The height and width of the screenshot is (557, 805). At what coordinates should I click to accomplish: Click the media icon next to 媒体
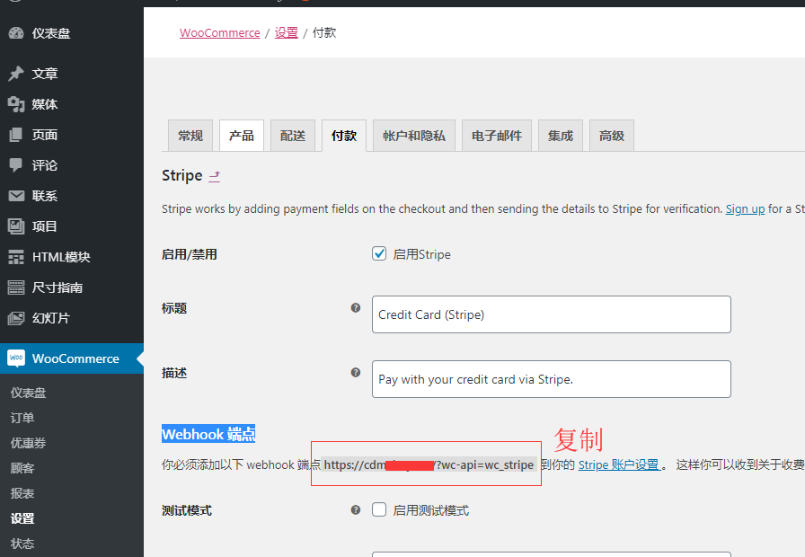pos(16,104)
